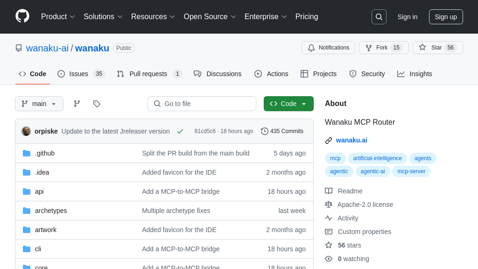The height and width of the screenshot is (269, 478).
Task: Click the 'Apache-2.0 license' text
Action: tap(365, 205)
